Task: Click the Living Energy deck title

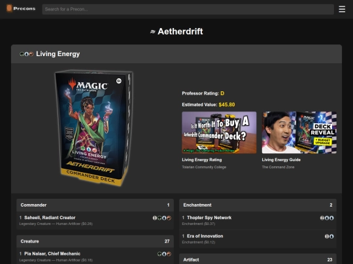Action: (58, 54)
